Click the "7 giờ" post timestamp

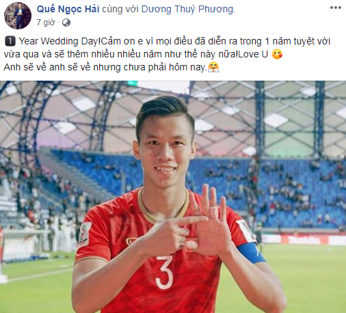46,23
